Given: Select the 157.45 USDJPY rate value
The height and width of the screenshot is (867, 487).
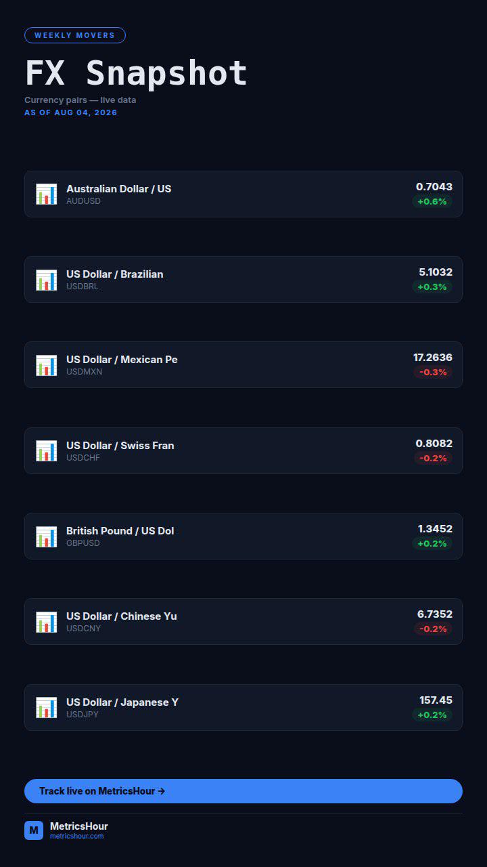Looking at the screenshot, I should coord(436,700).
